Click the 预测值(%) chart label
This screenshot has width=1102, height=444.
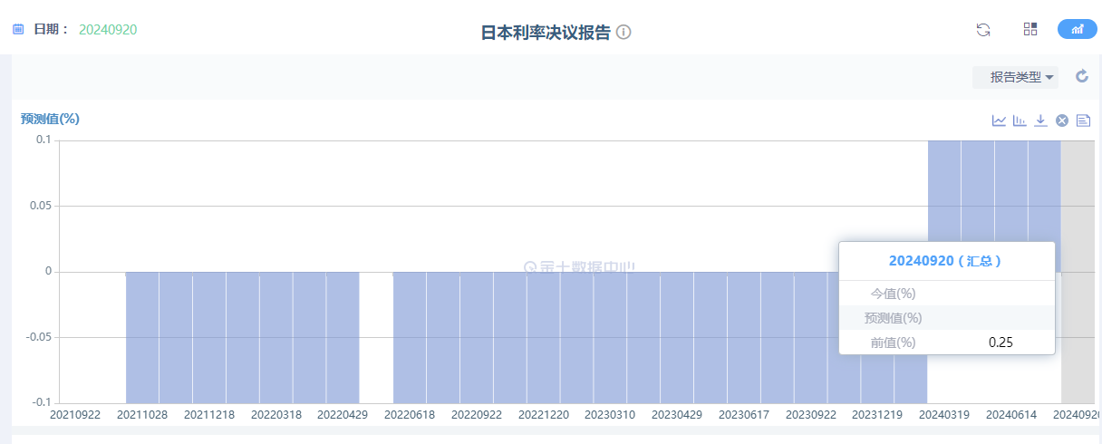coord(51,119)
